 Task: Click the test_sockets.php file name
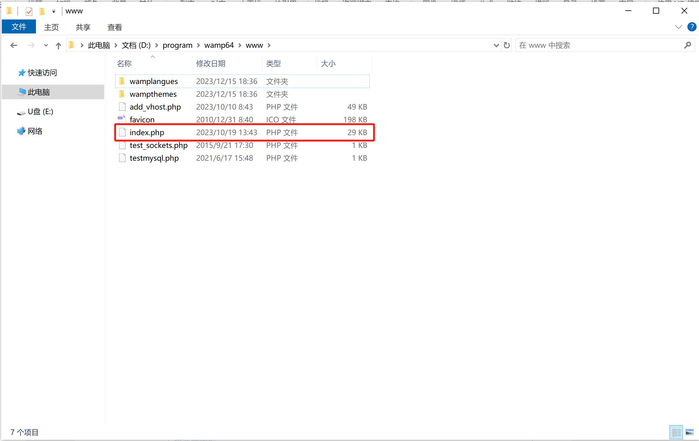pyautogui.click(x=158, y=145)
